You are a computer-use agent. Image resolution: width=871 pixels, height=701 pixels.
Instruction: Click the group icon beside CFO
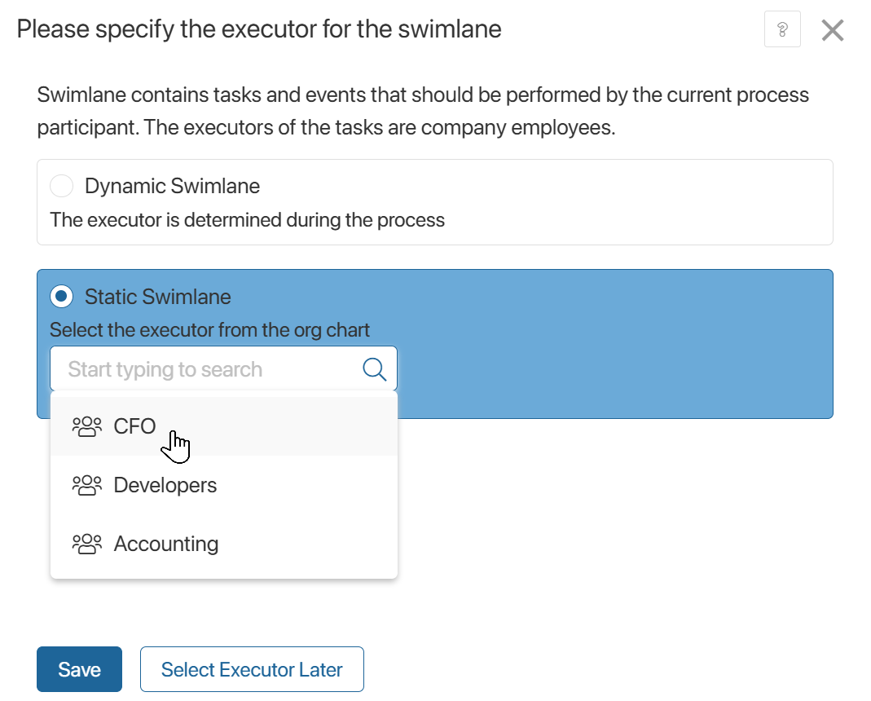coord(87,425)
